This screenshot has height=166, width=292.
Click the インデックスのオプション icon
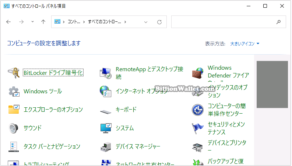[x=198, y=92]
